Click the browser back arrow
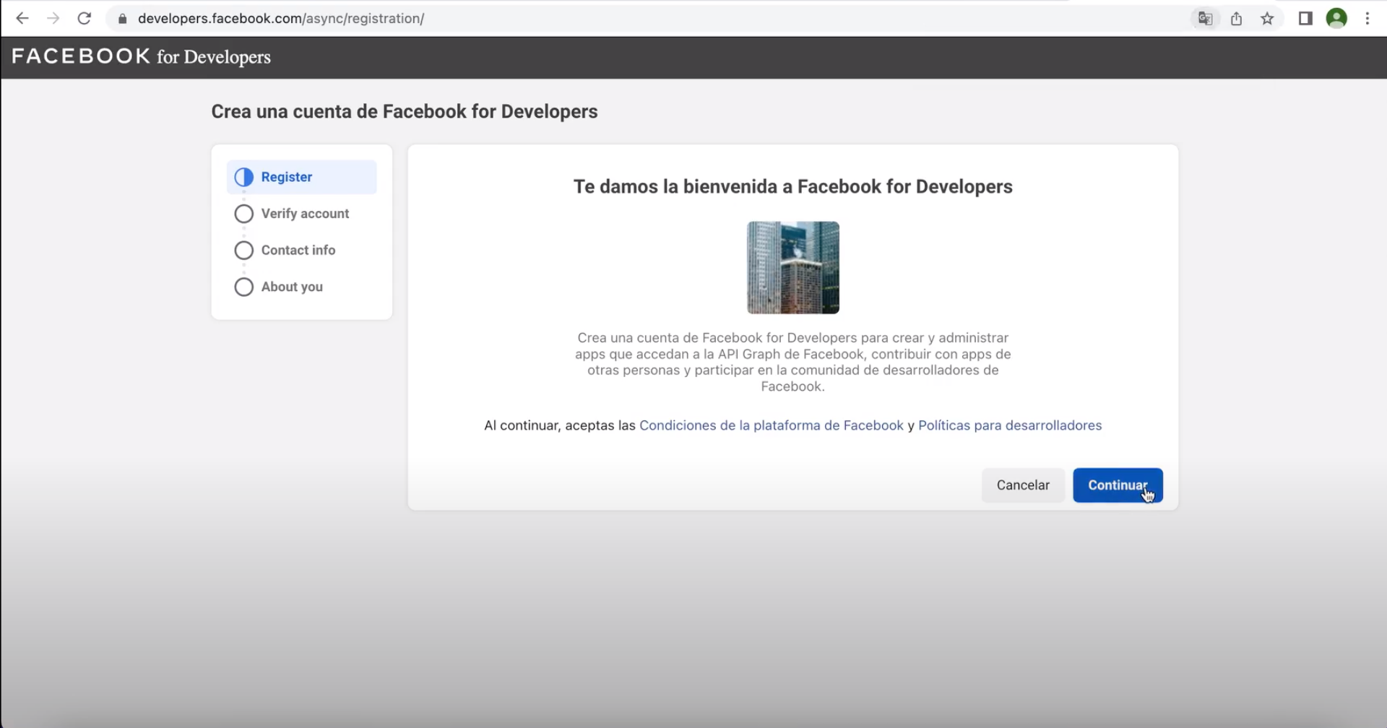 (x=22, y=19)
